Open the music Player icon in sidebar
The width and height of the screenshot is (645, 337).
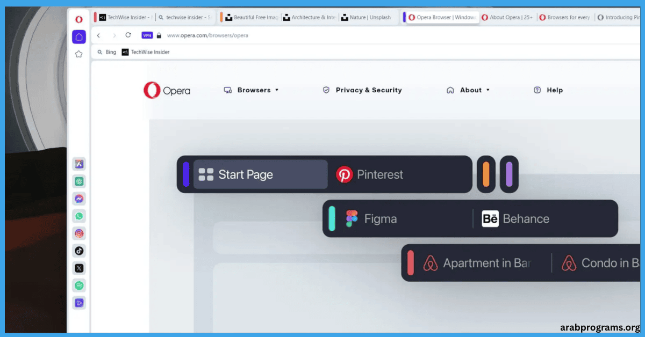pyautogui.click(x=79, y=303)
